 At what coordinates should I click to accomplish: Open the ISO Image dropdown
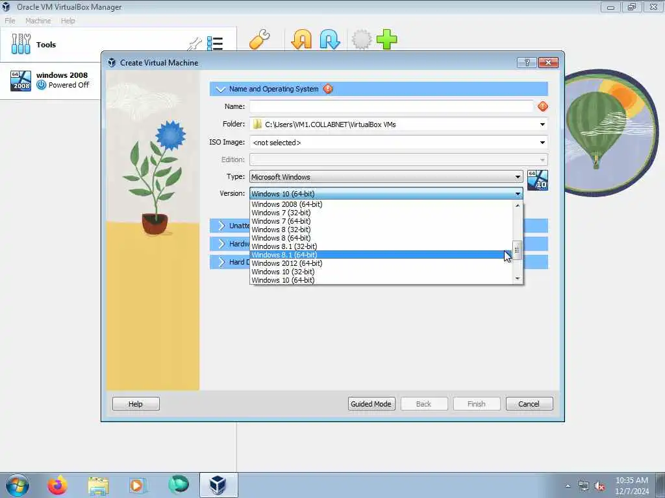542,143
